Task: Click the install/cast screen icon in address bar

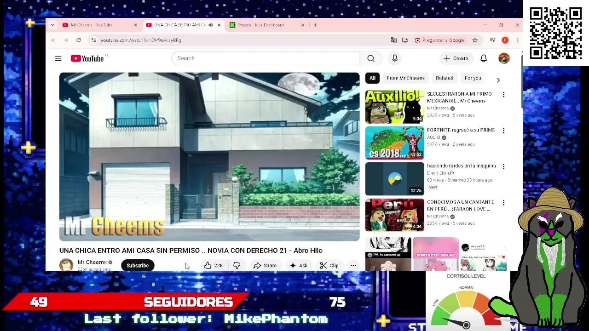Action: (405, 40)
